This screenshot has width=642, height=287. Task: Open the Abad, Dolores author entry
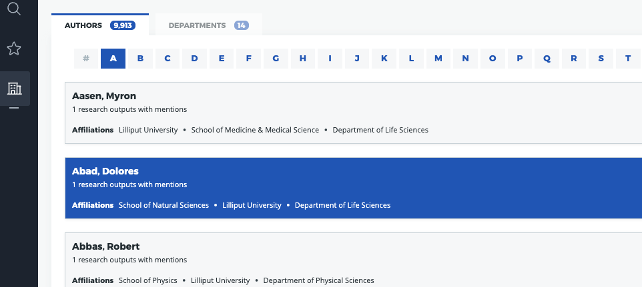105,171
